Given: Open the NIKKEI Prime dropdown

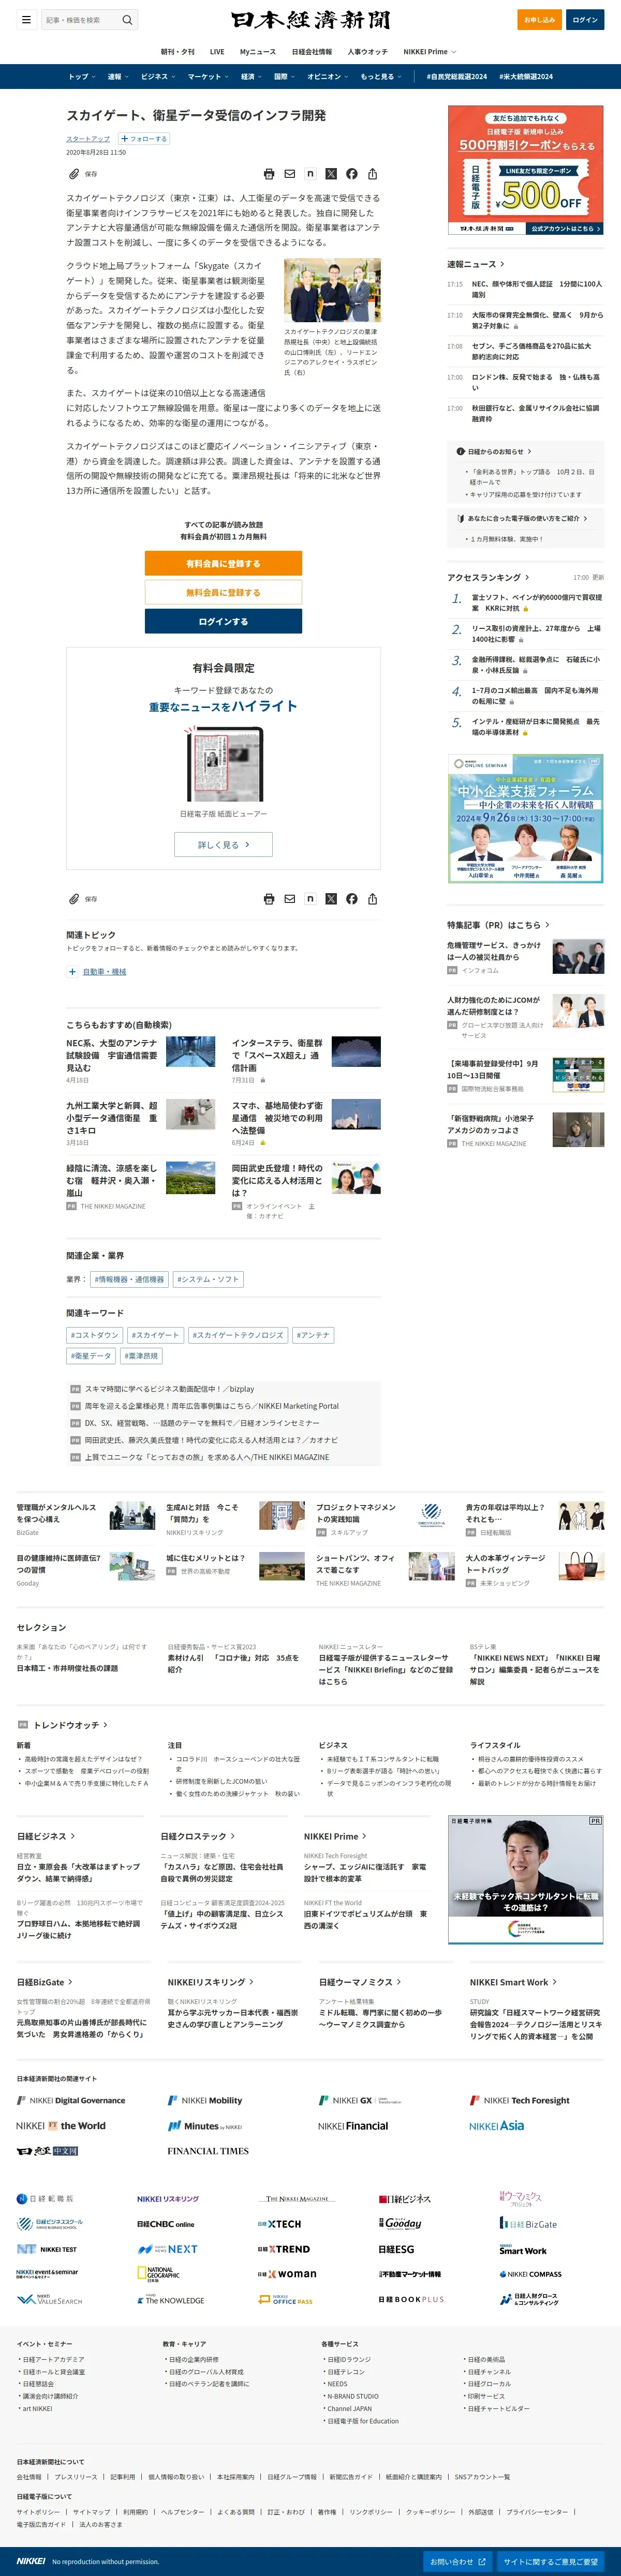Looking at the screenshot, I should point(430,52).
